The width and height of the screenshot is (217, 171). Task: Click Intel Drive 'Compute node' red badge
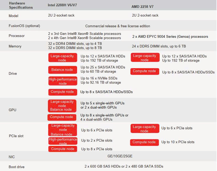pyautogui.click(x=63, y=92)
